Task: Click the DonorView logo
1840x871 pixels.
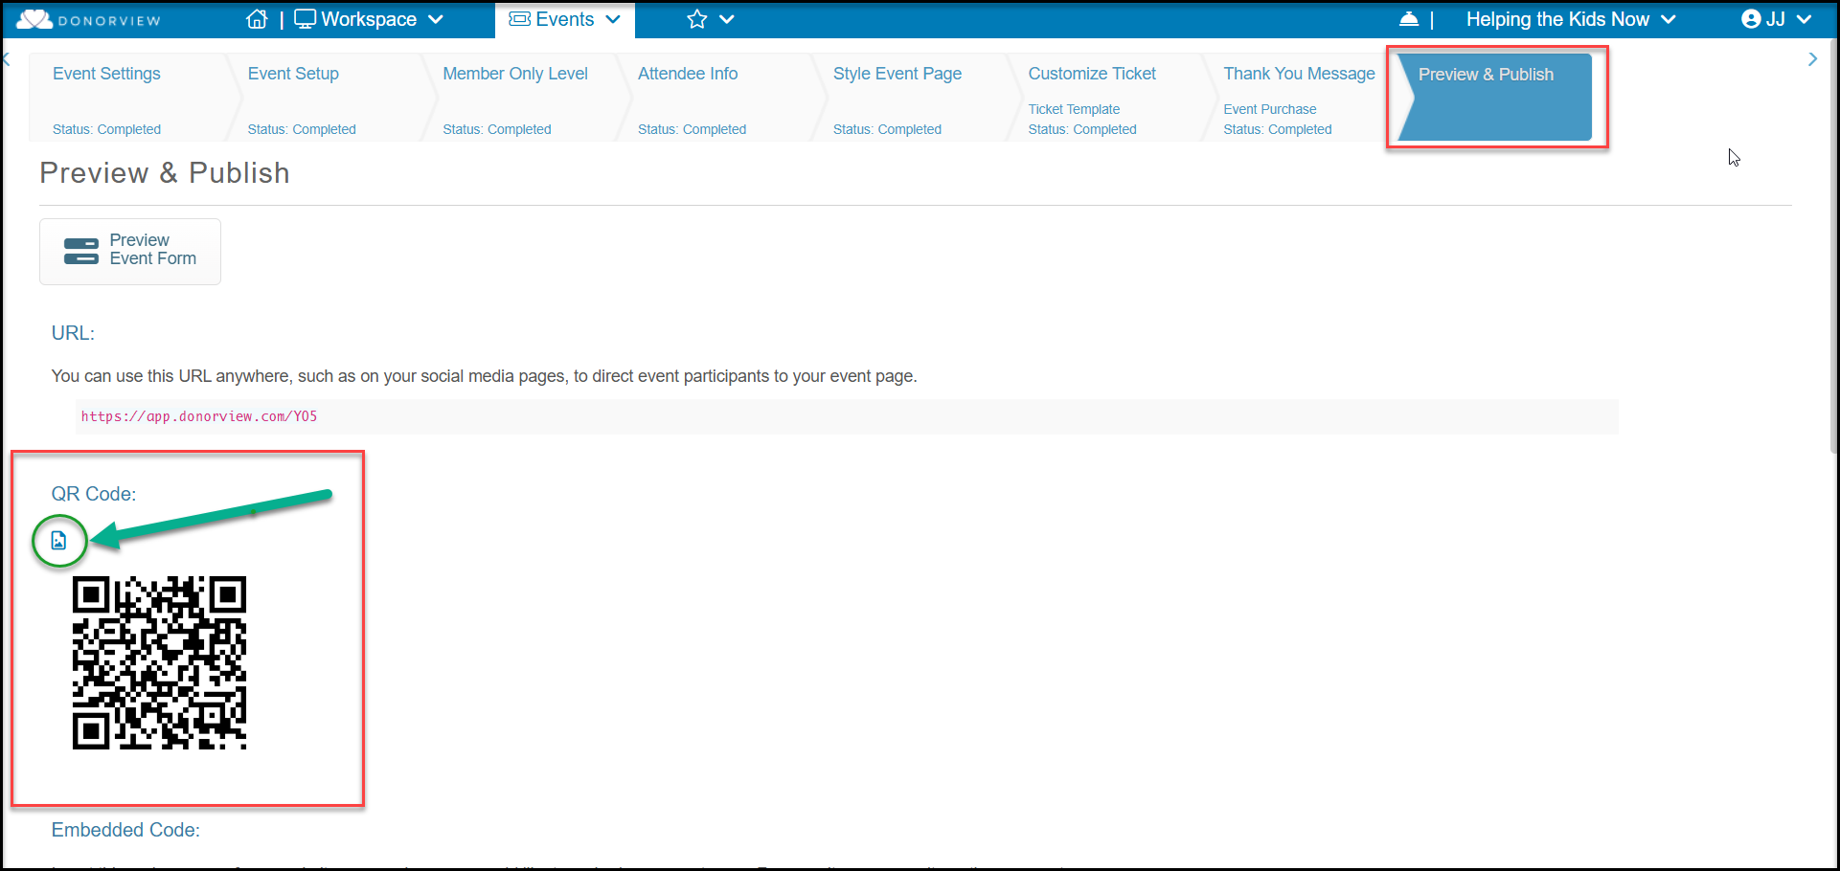Action: 88,19
